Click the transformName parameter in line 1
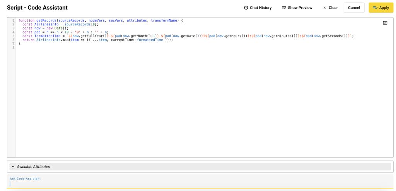 (164, 20)
